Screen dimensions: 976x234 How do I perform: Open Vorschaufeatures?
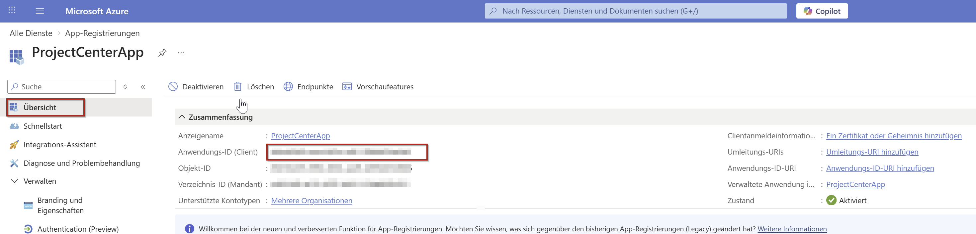[378, 86]
